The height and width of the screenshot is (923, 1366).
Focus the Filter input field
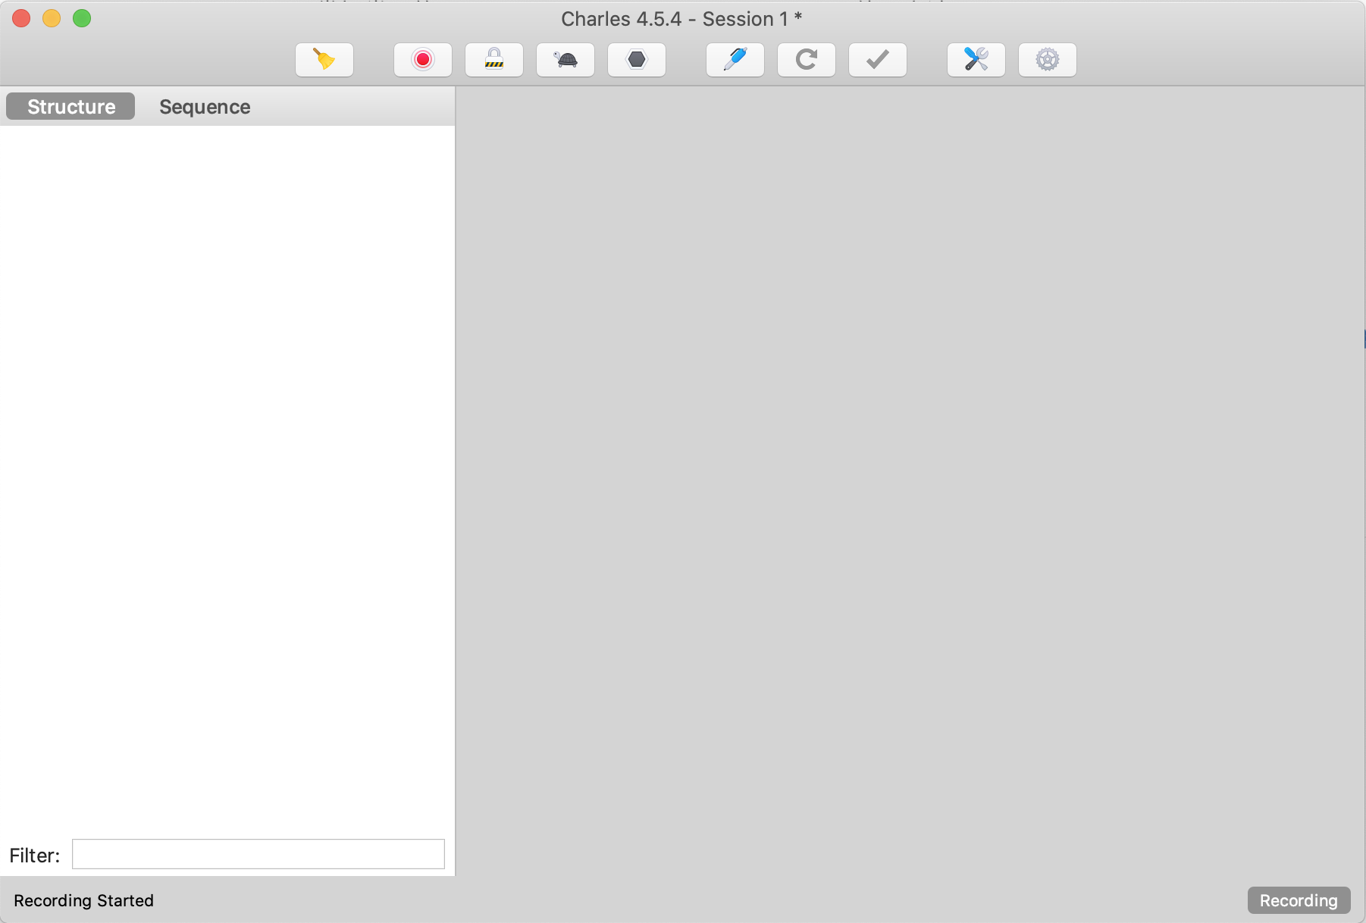pyautogui.click(x=258, y=854)
